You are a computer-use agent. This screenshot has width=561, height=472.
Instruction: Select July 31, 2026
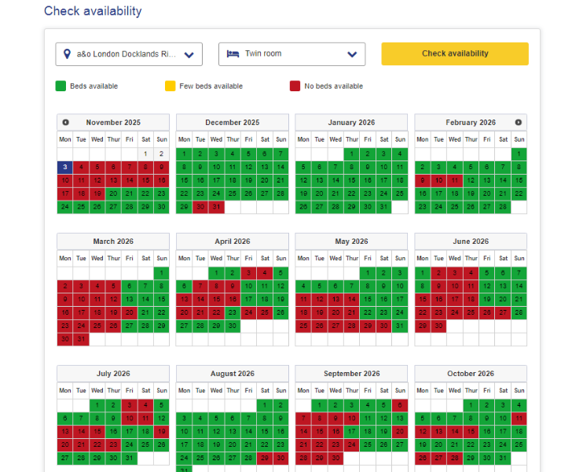tap(130, 458)
